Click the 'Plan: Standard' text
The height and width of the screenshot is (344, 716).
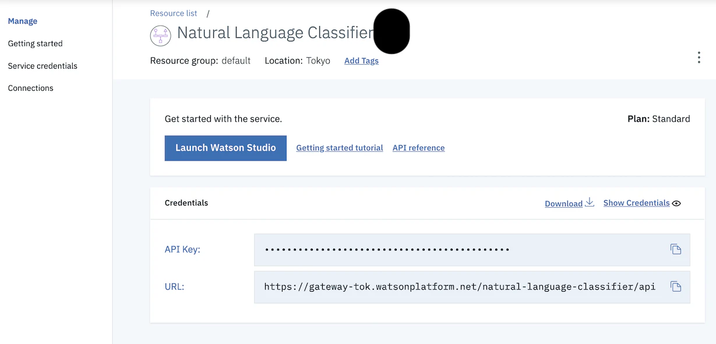(658, 119)
